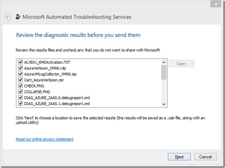Image resolution: width=225 pixels, height=168 pixels.
Task: Select the CHECK.PNG file name
Action: [x=34, y=86]
